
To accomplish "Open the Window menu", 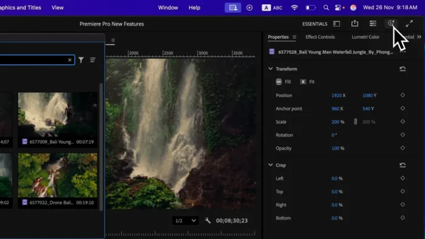I will (x=168, y=7).
